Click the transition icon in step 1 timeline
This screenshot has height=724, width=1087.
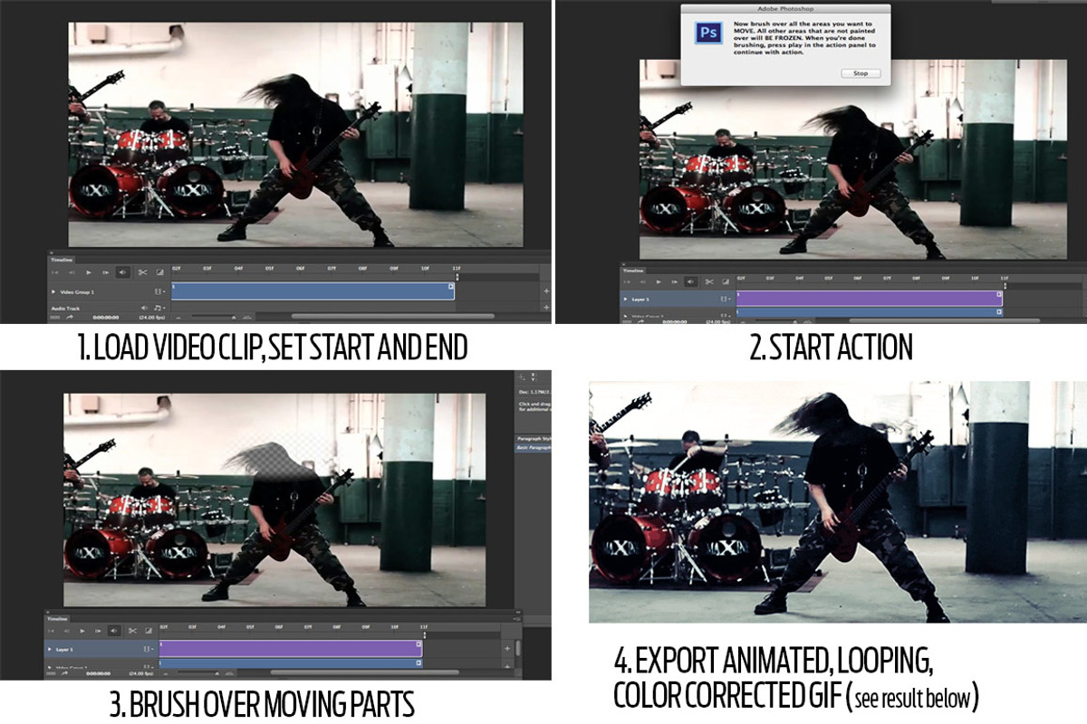(159, 272)
